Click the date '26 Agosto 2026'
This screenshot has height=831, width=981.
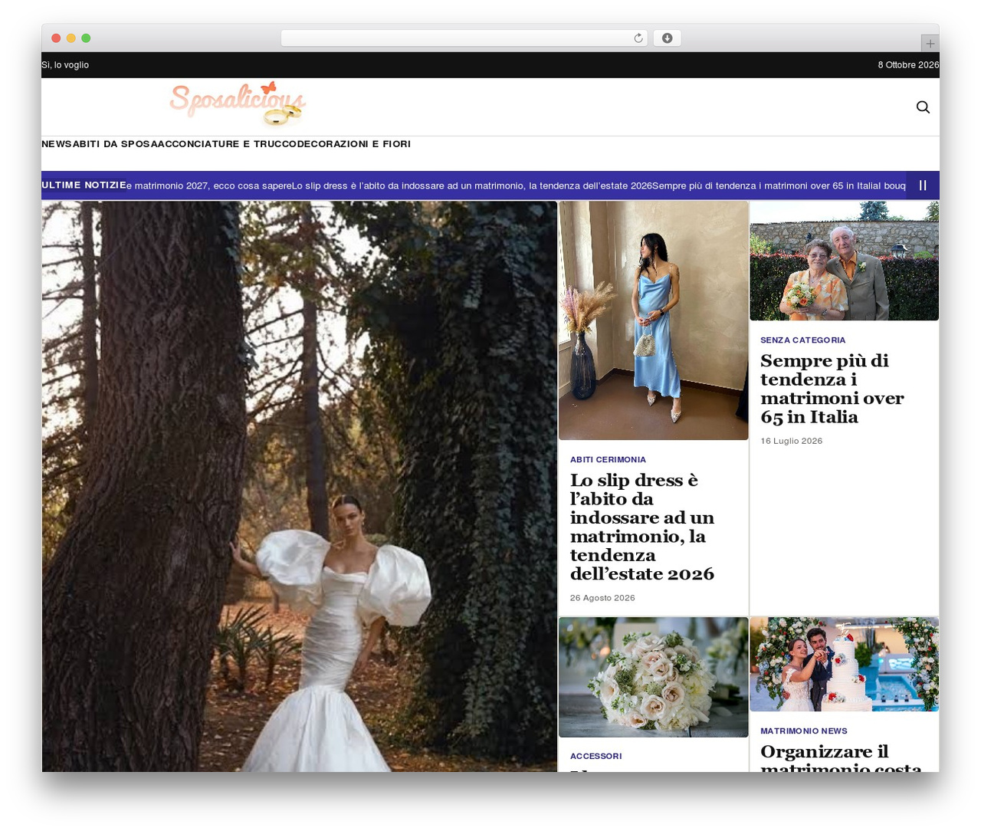coord(602,598)
